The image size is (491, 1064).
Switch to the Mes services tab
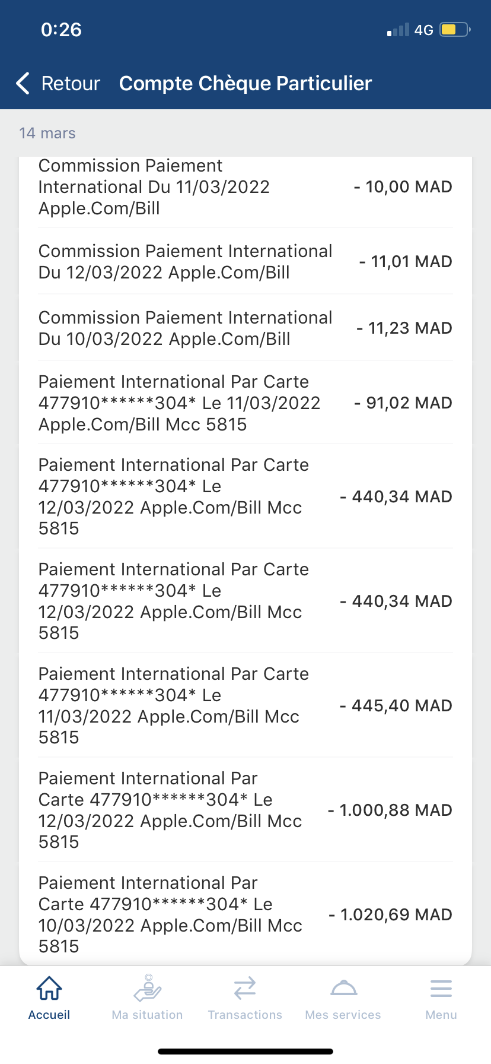[x=343, y=997]
